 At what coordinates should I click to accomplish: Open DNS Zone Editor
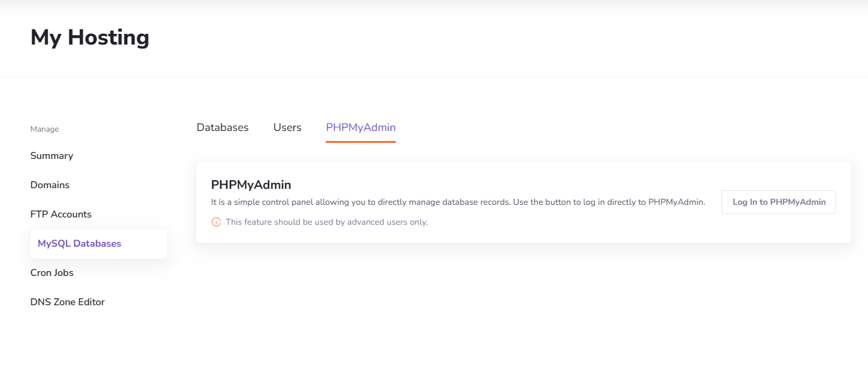[68, 302]
